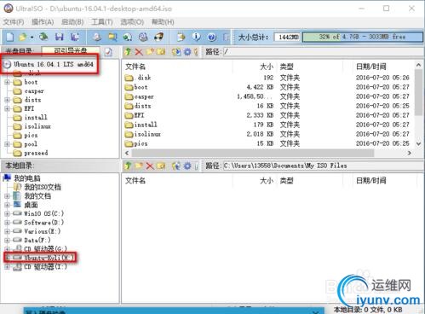Screen dimensions: 425x314
Task: Expand the 桌面 node in local tree
Action: coord(8,205)
